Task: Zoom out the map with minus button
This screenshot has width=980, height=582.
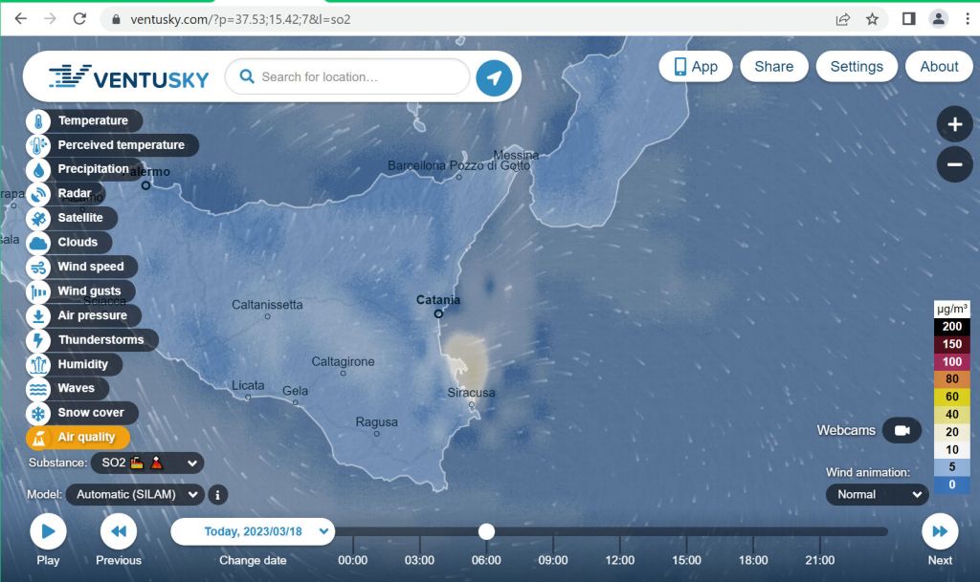Action: pyautogui.click(x=954, y=164)
